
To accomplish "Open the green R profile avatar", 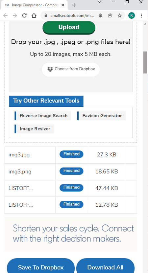I will tap(132, 15).
